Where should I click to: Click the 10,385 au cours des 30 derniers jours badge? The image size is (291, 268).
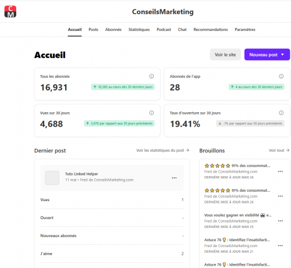(123, 87)
